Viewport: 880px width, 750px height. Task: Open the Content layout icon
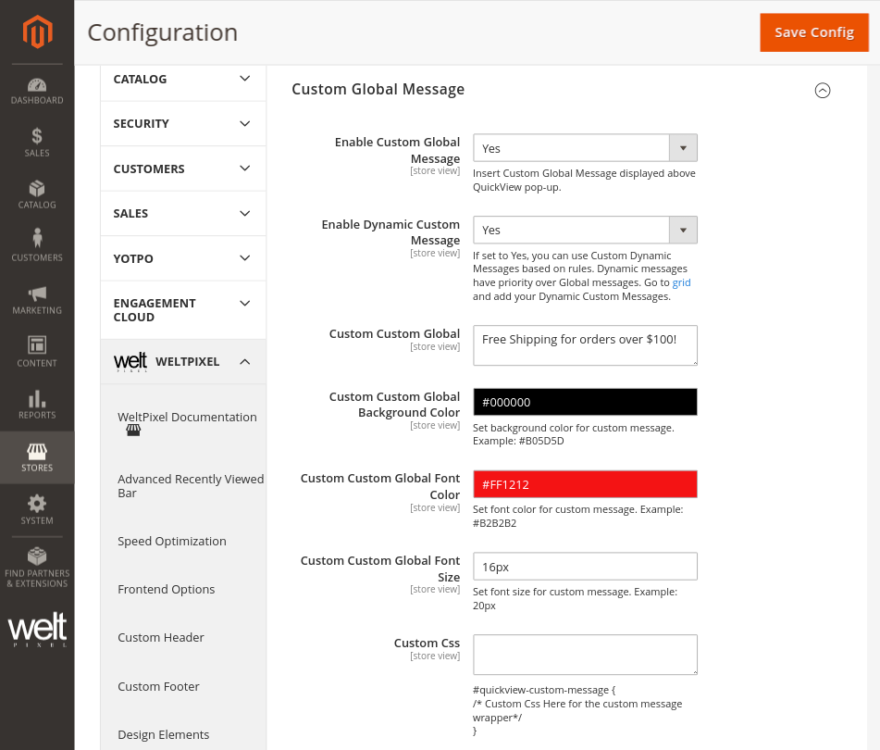point(37,345)
